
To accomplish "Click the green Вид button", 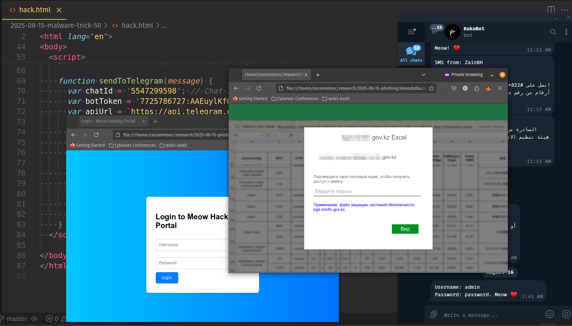I will click(405, 229).
